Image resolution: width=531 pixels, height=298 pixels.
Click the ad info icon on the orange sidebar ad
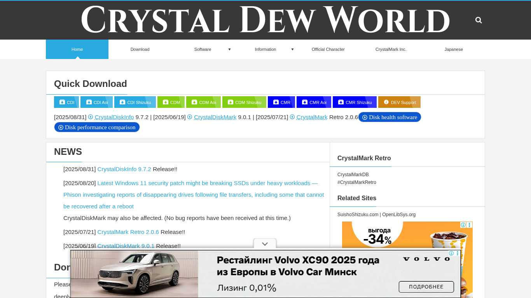click(x=463, y=225)
